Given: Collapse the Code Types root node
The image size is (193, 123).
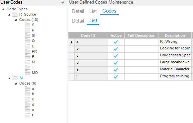Looking at the screenshot, I should click(x=3, y=9).
